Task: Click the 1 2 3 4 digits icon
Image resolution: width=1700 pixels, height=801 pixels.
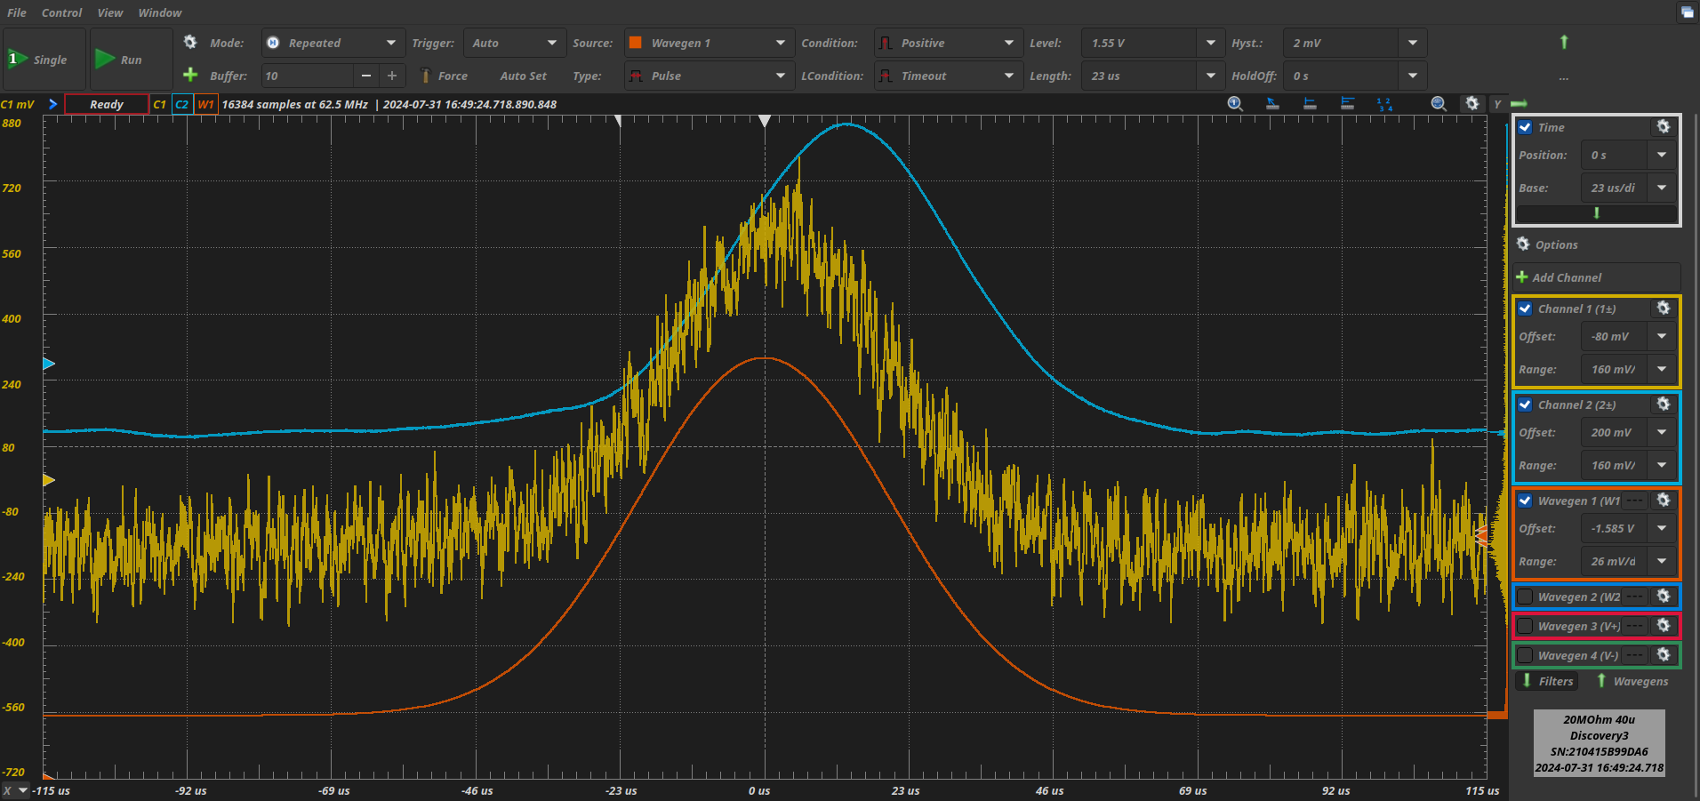Action: pyautogui.click(x=1384, y=104)
